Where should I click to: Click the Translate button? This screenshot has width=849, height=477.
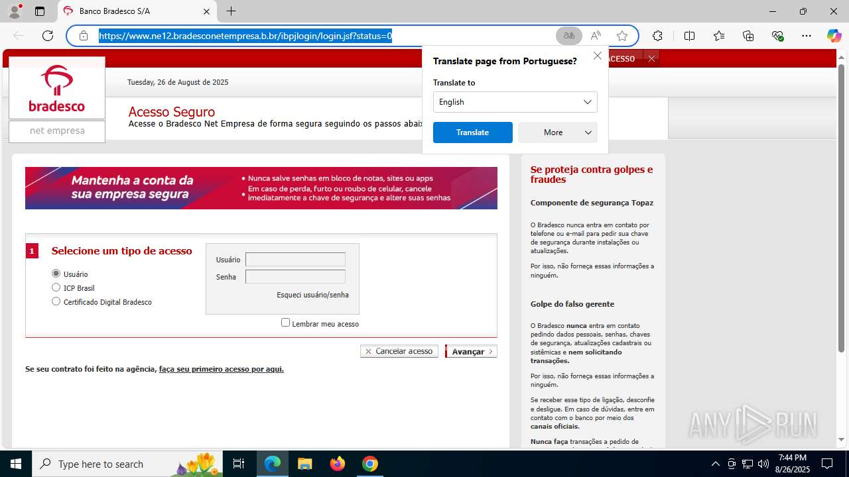[x=473, y=132]
